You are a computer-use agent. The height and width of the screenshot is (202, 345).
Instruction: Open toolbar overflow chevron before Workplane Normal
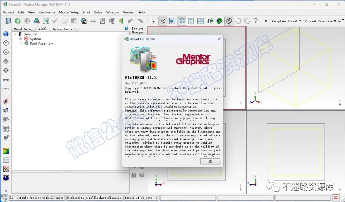[266, 21]
